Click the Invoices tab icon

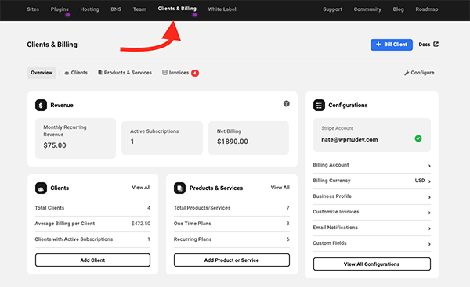(x=164, y=73)
